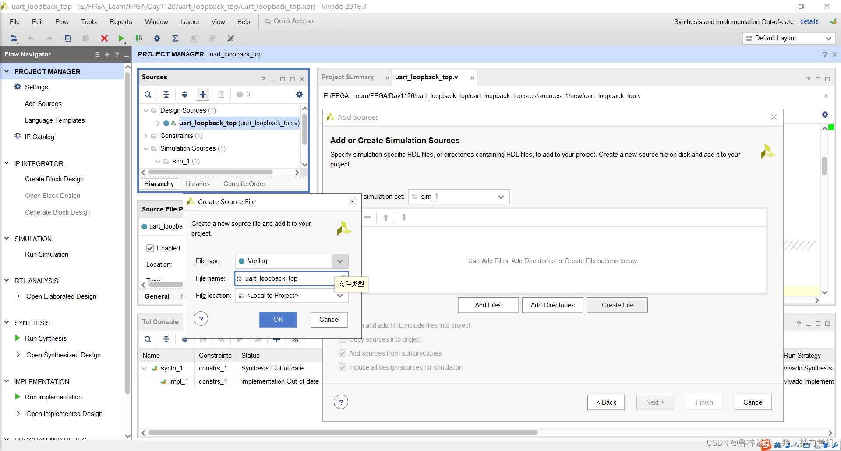Click the green Run toolbar icon
The image size is (841, 451).
(x=121, y=39)
